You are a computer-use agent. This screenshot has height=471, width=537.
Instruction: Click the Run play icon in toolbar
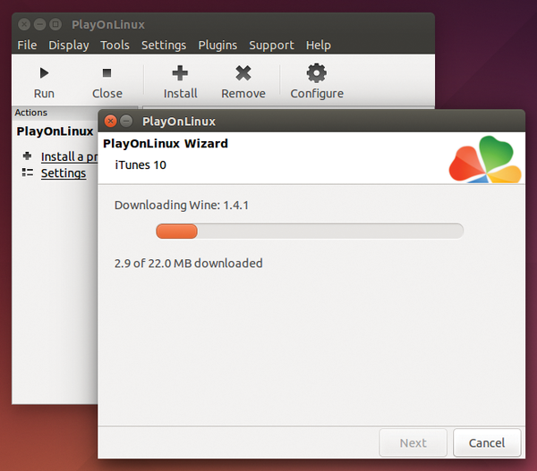pos(44,73)
